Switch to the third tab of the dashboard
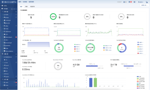The image size is (150, 90). pos(32,6)
